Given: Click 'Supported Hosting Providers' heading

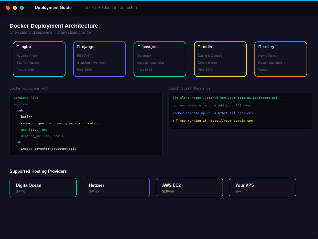Looking at the screenshot, I should 38,171.
